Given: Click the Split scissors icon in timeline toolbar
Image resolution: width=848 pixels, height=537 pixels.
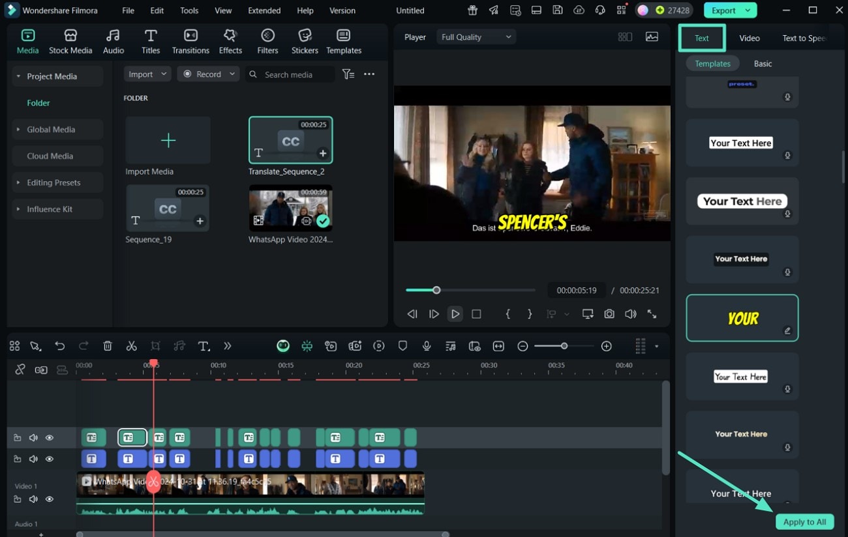Looking at the screenshot, I should click(x=131, y=346).
